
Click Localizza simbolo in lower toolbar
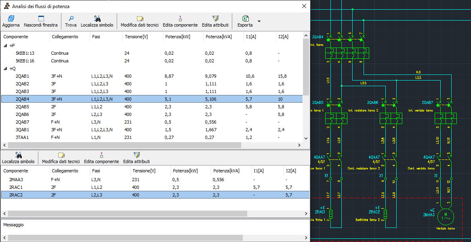tap(18, 155)
